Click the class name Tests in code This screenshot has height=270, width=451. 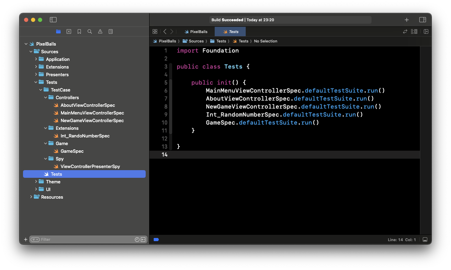pos(234,66)
